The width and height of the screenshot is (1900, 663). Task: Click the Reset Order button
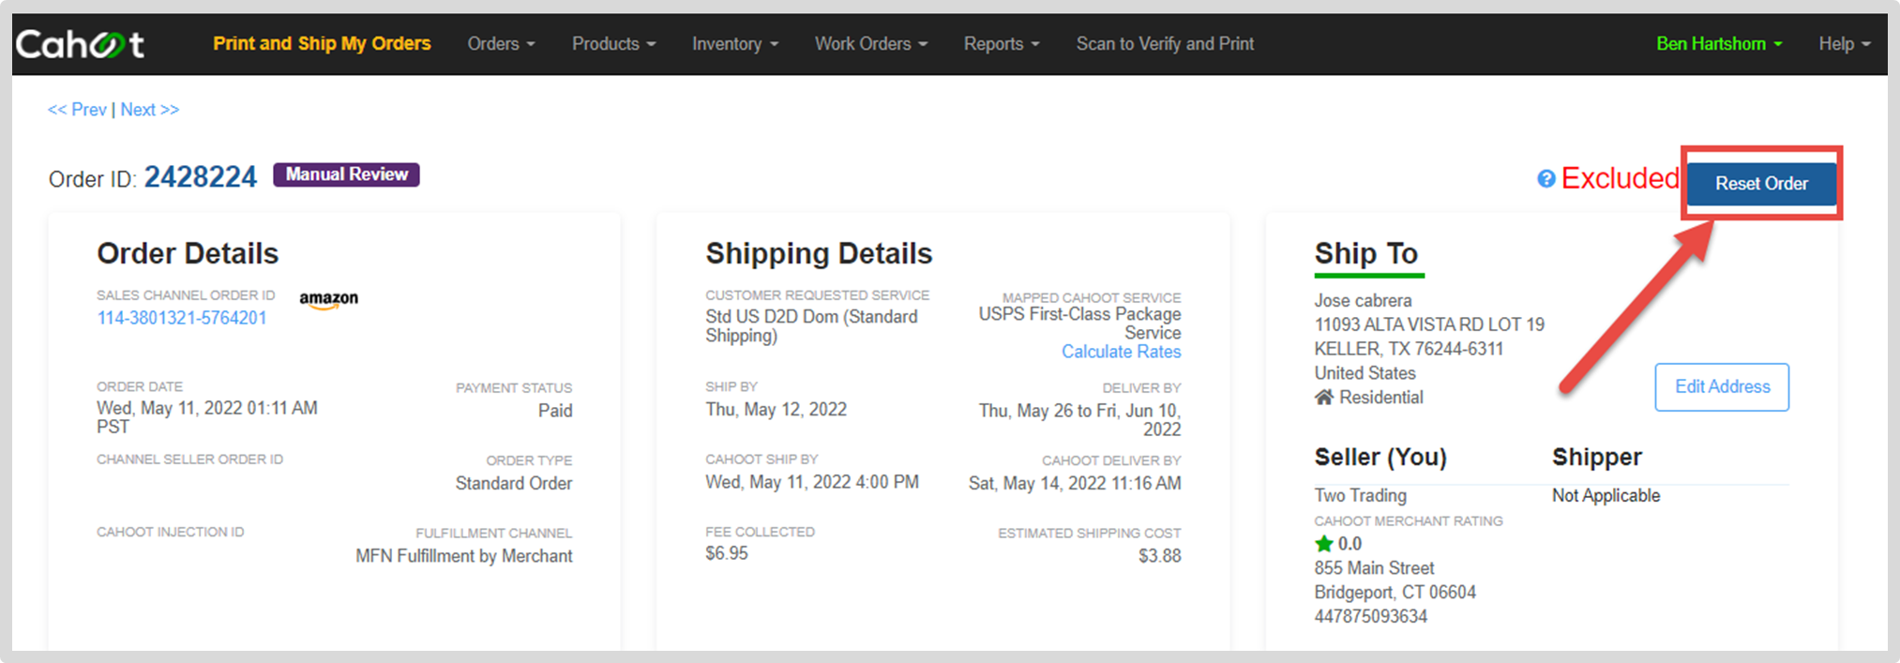point(1761,184)
